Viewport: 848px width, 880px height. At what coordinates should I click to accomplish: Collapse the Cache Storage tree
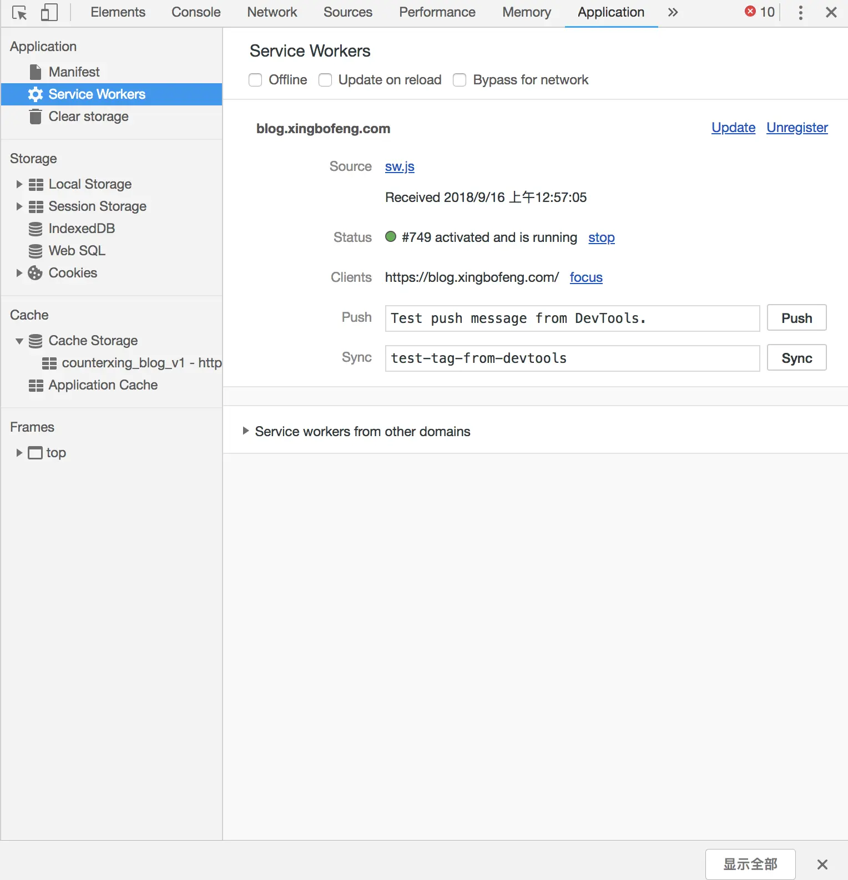coord(19,341)
